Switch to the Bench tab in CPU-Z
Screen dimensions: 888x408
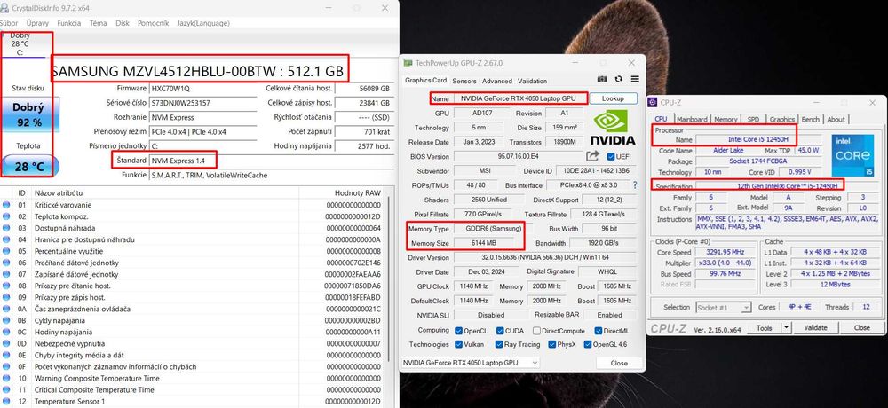(811, 120)
